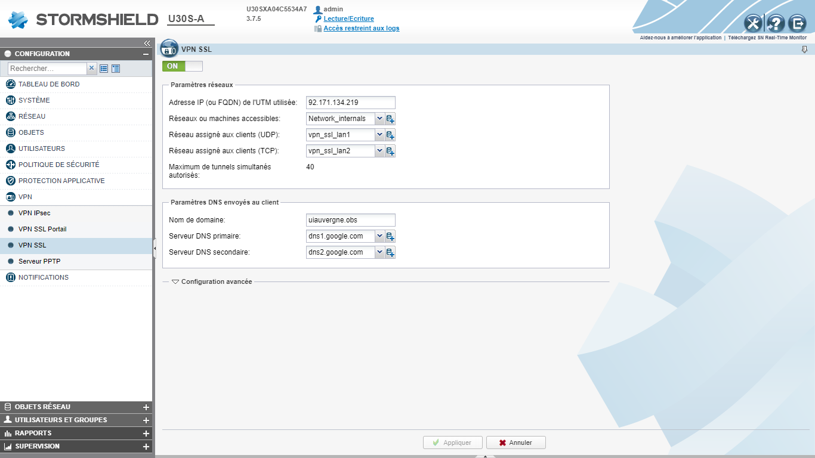Viewport: 815px width, 458px height.
Task: Open the Serveur DNS secondaire dropdown
Action: pos(379,252)
